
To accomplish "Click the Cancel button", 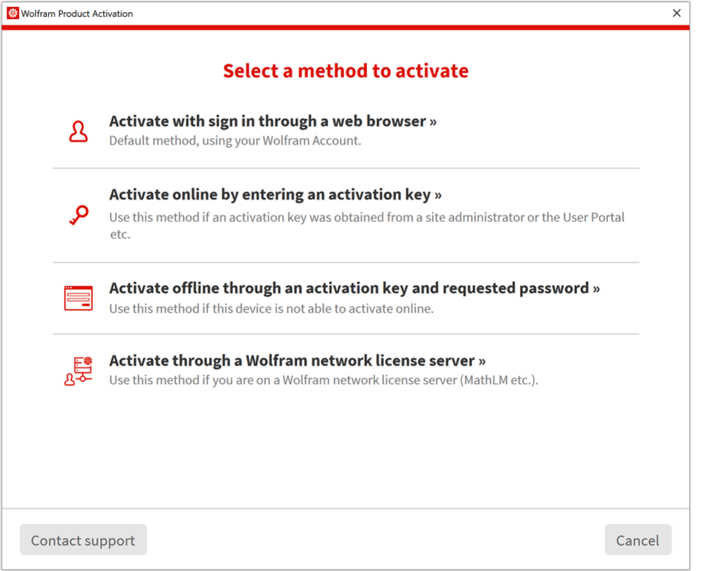I will coord(637,541).
